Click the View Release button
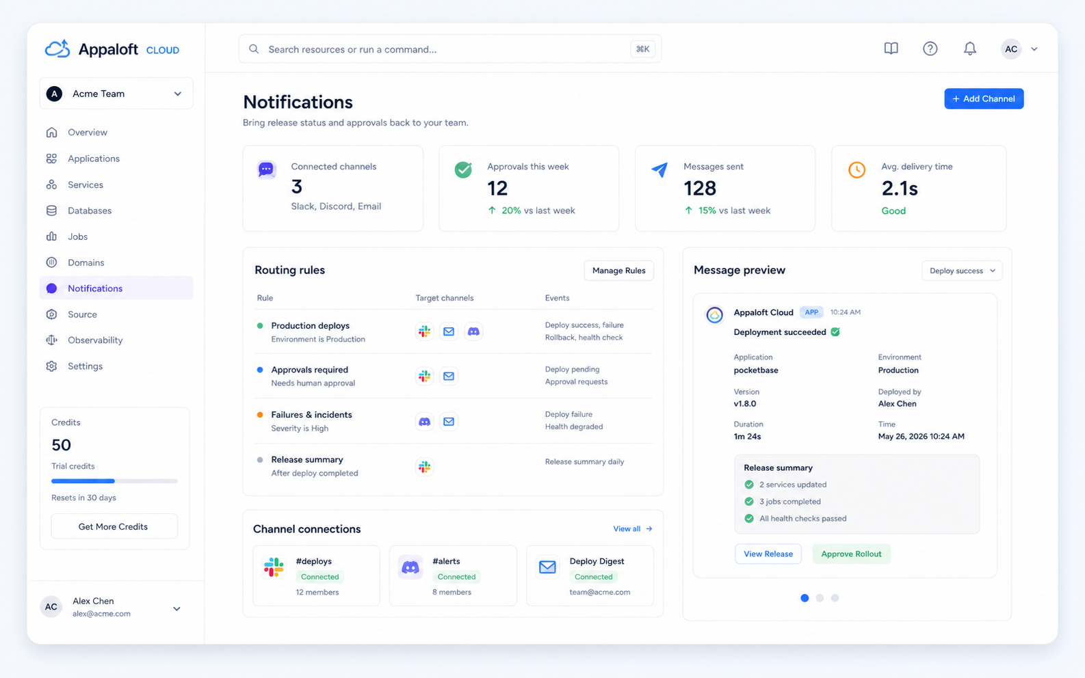The height and width of the screenshot is (678, 1085). pyautogui.click(x=768, y=554)
